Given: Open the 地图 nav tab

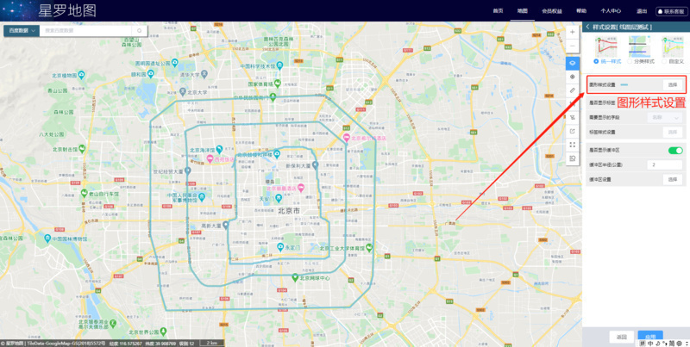Looking at the screenshot, I should 523,11.
